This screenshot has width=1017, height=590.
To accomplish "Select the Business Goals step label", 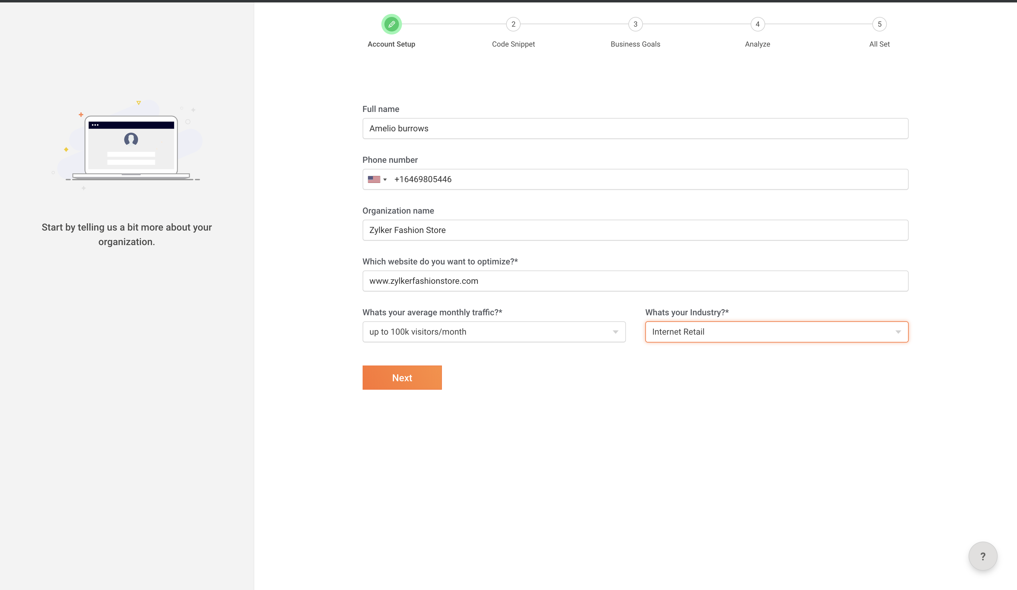I will point(635,44).
